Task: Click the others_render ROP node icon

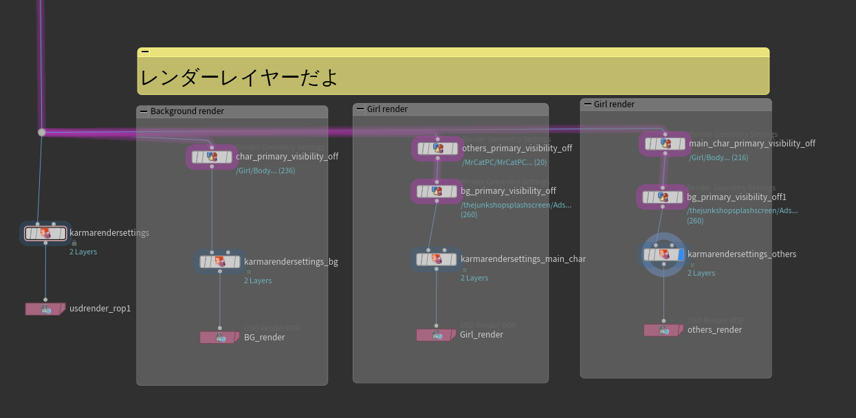Action: [x=663, y=331]
